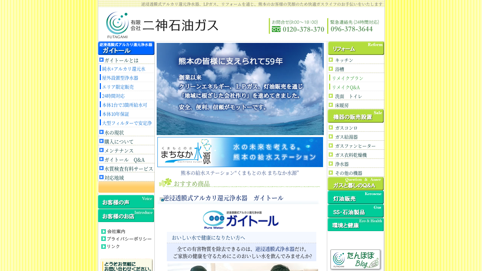Viewport: 482px width, 271px height.
Task: Open the 機器の販売設置 menu header
Action: (x=355, y=116)
